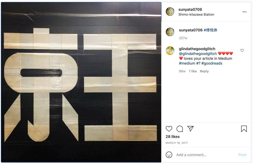Like glindathegoodglitch's comment with small heart
The height and width of the screenshot is (163, 253).
tap(242, 50)
